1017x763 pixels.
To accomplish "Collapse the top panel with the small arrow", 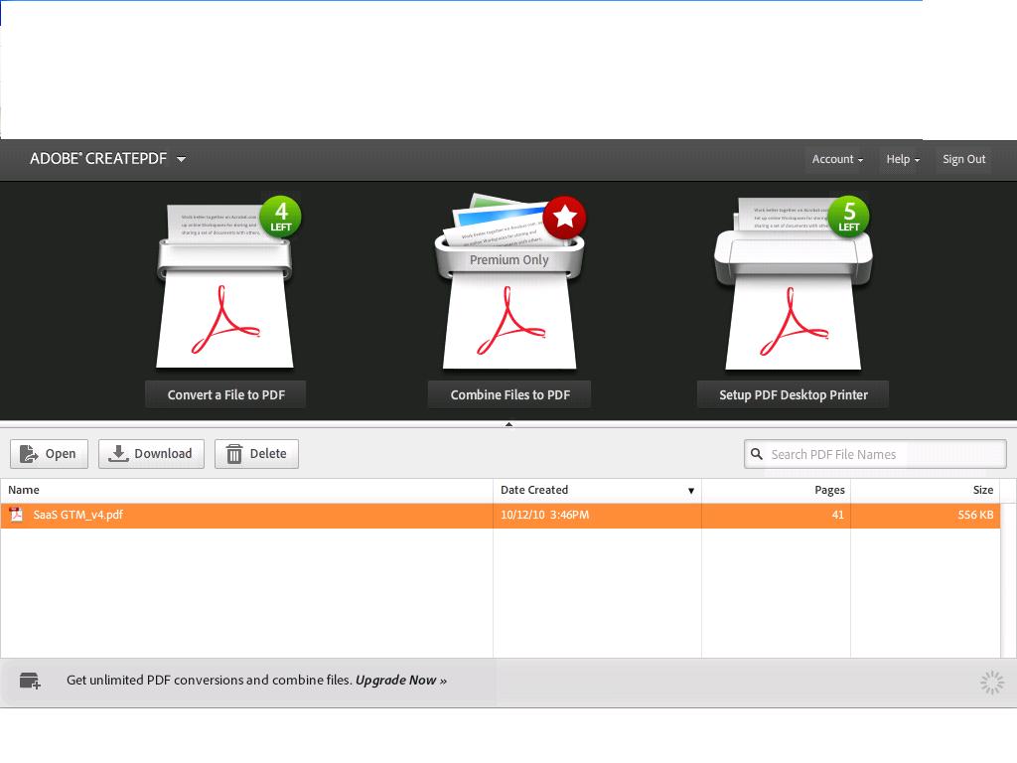I will pyautogui.click(x=508, y=424).
